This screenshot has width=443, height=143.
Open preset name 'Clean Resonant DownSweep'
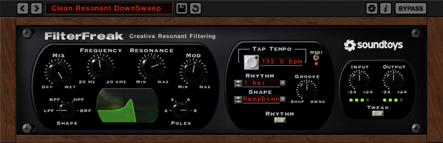click(x=109, y=8)
